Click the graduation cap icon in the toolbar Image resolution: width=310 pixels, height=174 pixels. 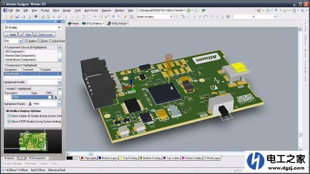(x=36, y=17)
